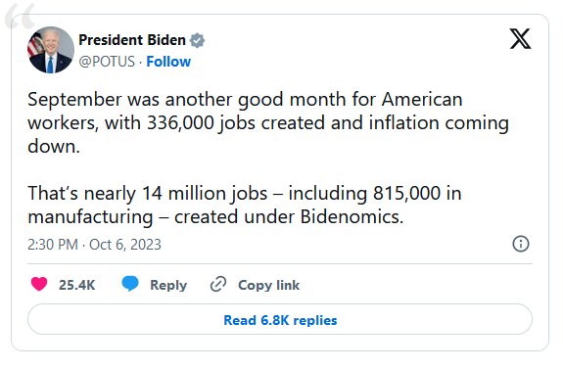Click the X logo in the tweet corner

[x=520, y=39]
